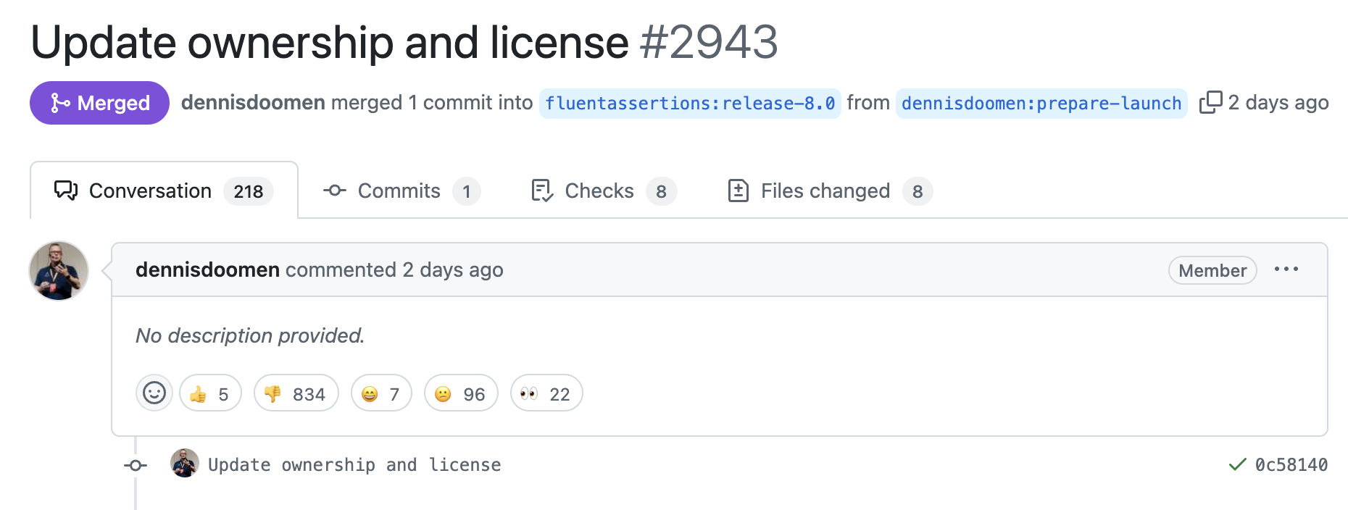This screenshot has width=1348, height=510.
Task: Open the comment's three-dot options menu
Action: click(x=1286, y=269)
